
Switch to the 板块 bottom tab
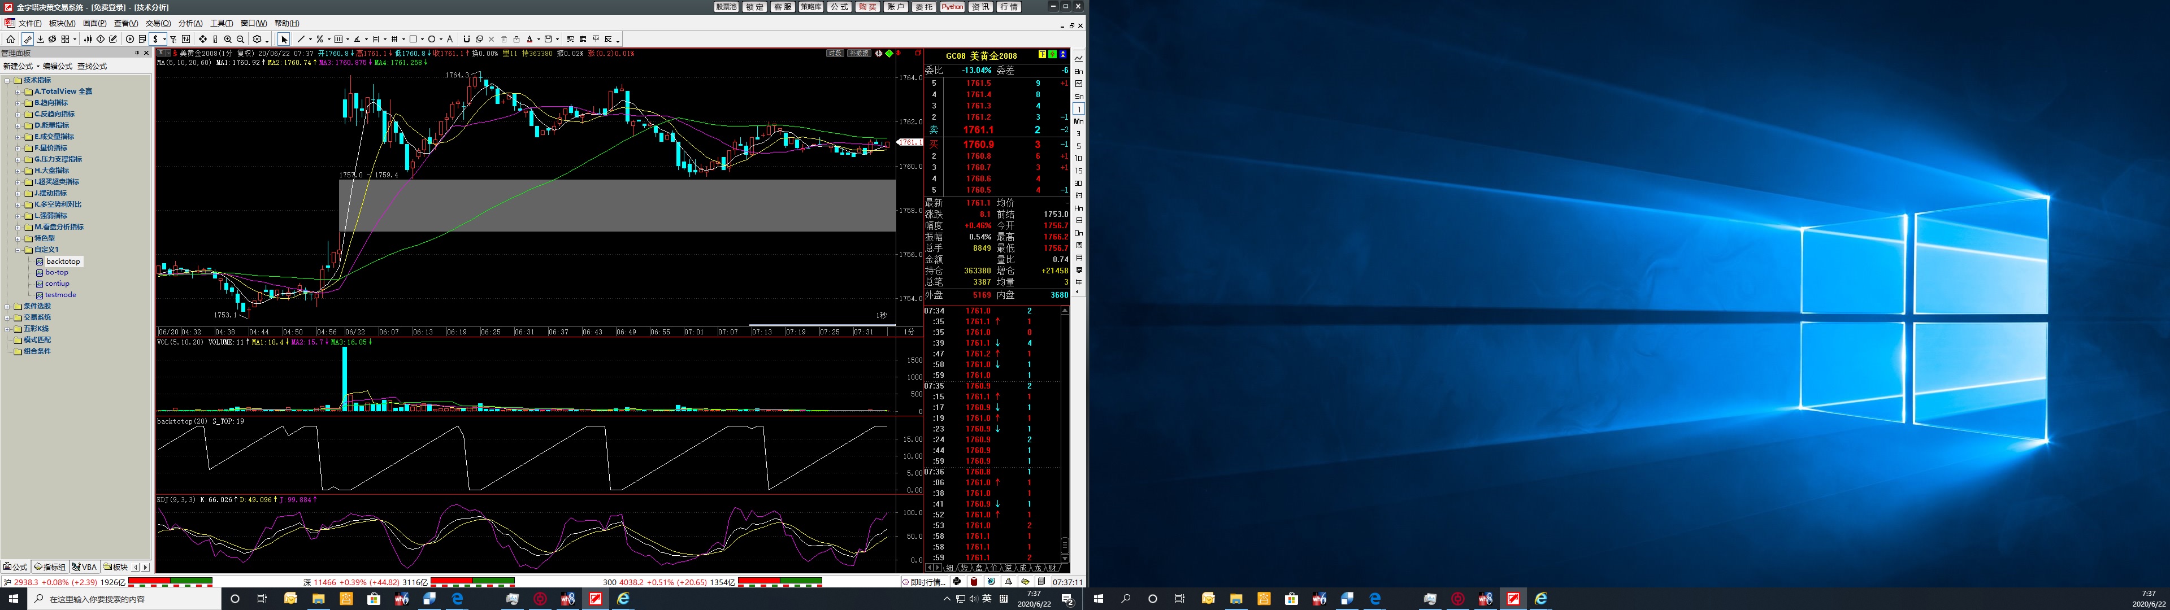[115, 567]
